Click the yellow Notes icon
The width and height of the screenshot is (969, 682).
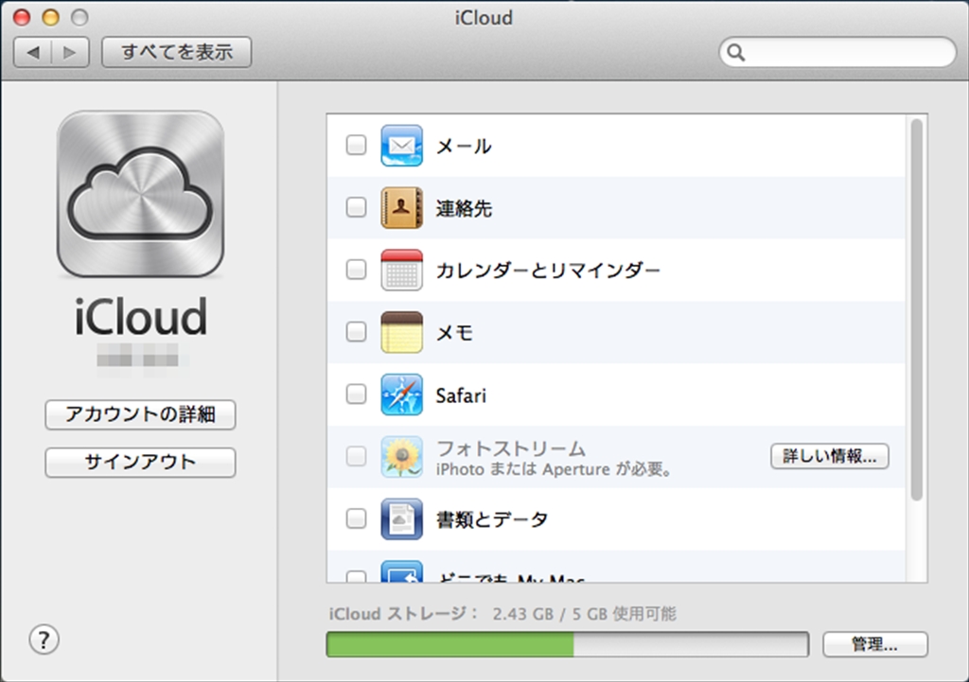(401, 332)
